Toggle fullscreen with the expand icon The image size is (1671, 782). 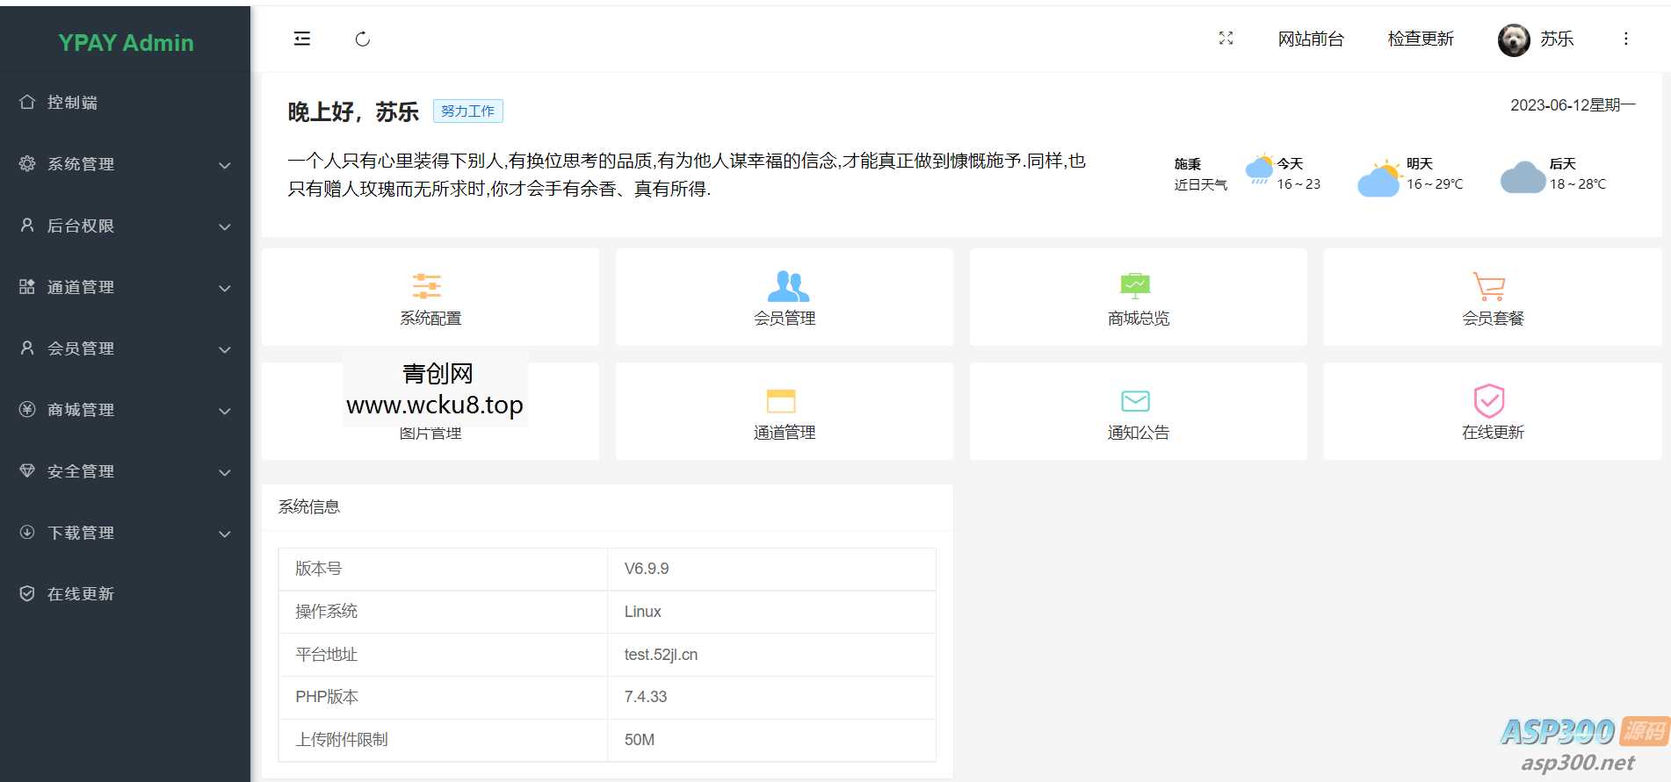1226,38
